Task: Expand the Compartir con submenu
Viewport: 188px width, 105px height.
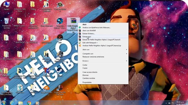Action: tap(103, 54)
